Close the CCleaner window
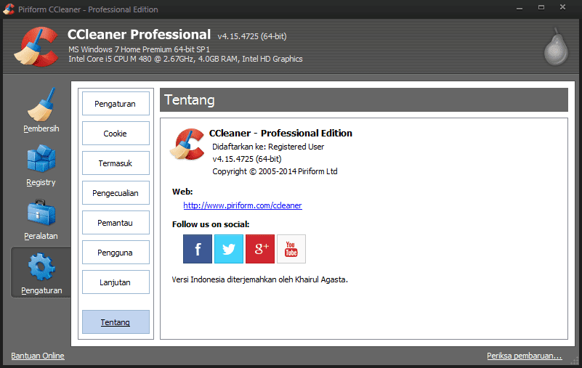 point(562,7)
